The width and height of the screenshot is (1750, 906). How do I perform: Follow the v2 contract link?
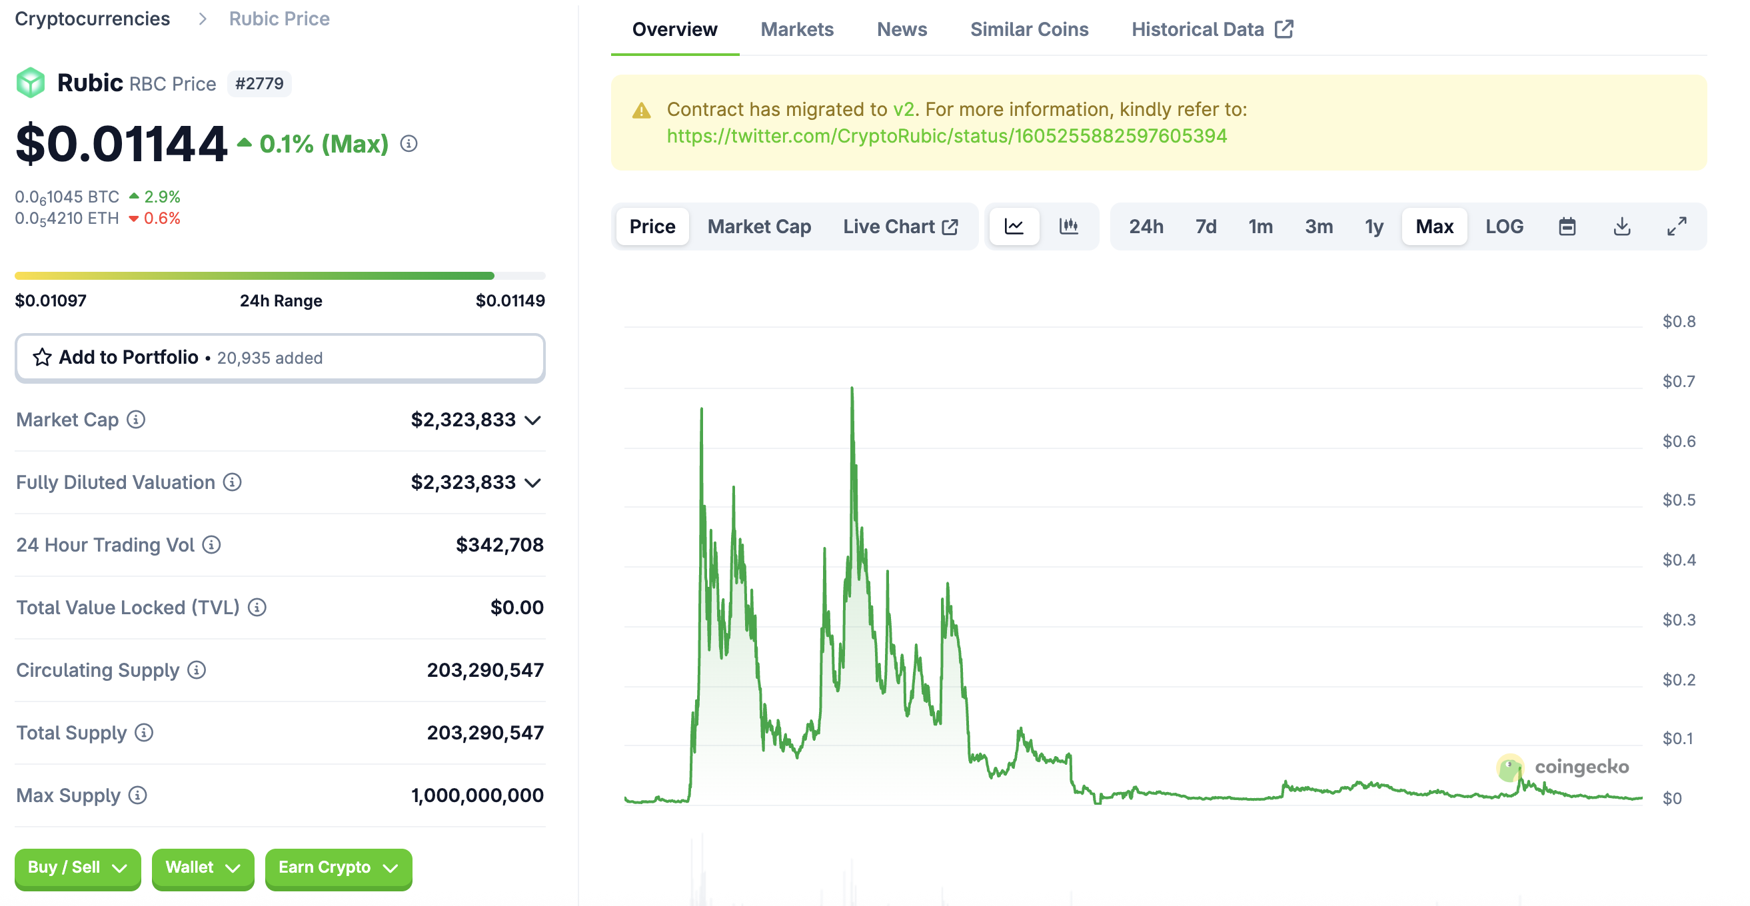(x=903, y=109)
